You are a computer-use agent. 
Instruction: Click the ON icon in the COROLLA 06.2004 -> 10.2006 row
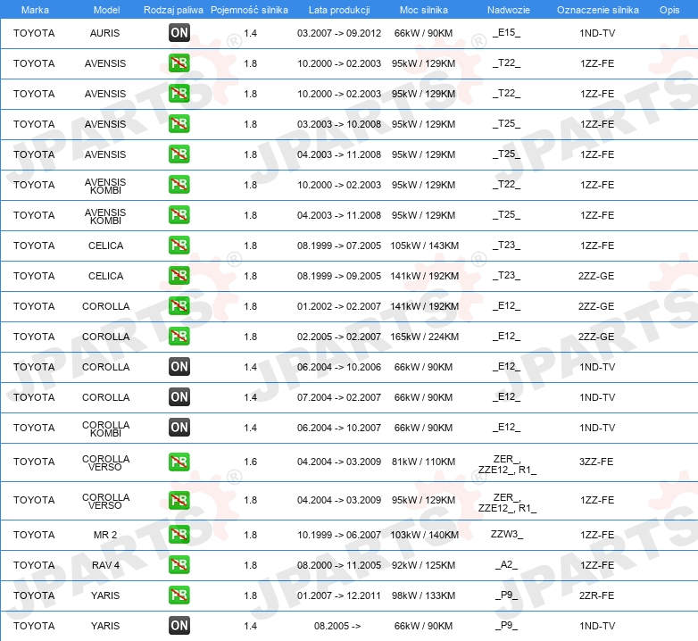(179, 366)
